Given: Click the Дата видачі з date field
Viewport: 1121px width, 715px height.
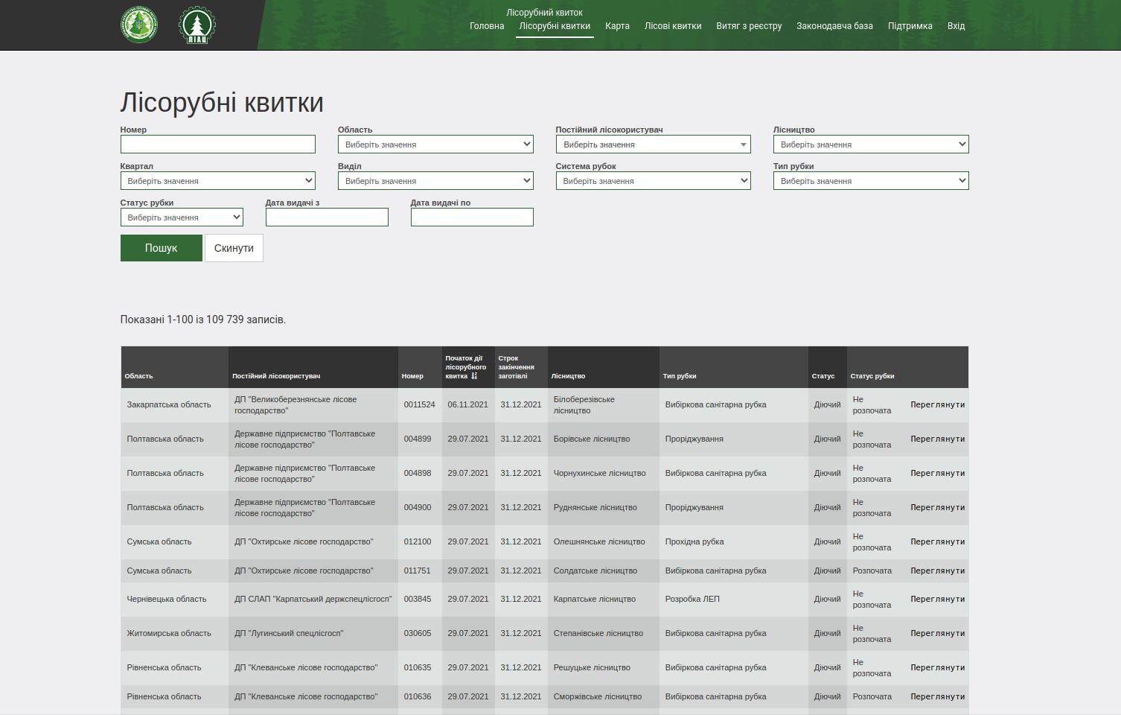Looking at the screenshot, I should coord(327,217).
